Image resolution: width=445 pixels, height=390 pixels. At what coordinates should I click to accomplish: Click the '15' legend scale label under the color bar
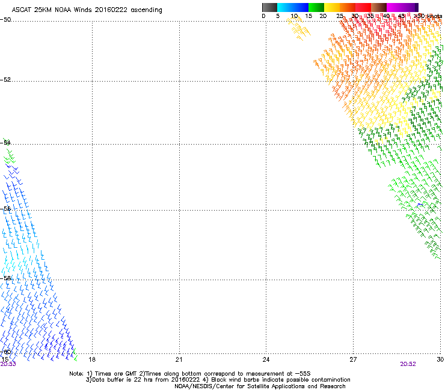[x=308, y=16]
